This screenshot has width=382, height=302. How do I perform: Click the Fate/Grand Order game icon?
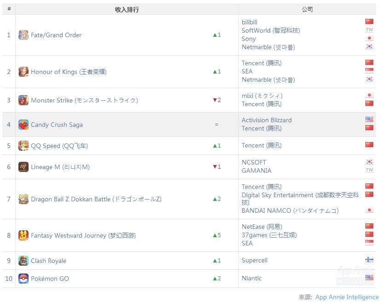pyautogui.click(x=23, y=35)
